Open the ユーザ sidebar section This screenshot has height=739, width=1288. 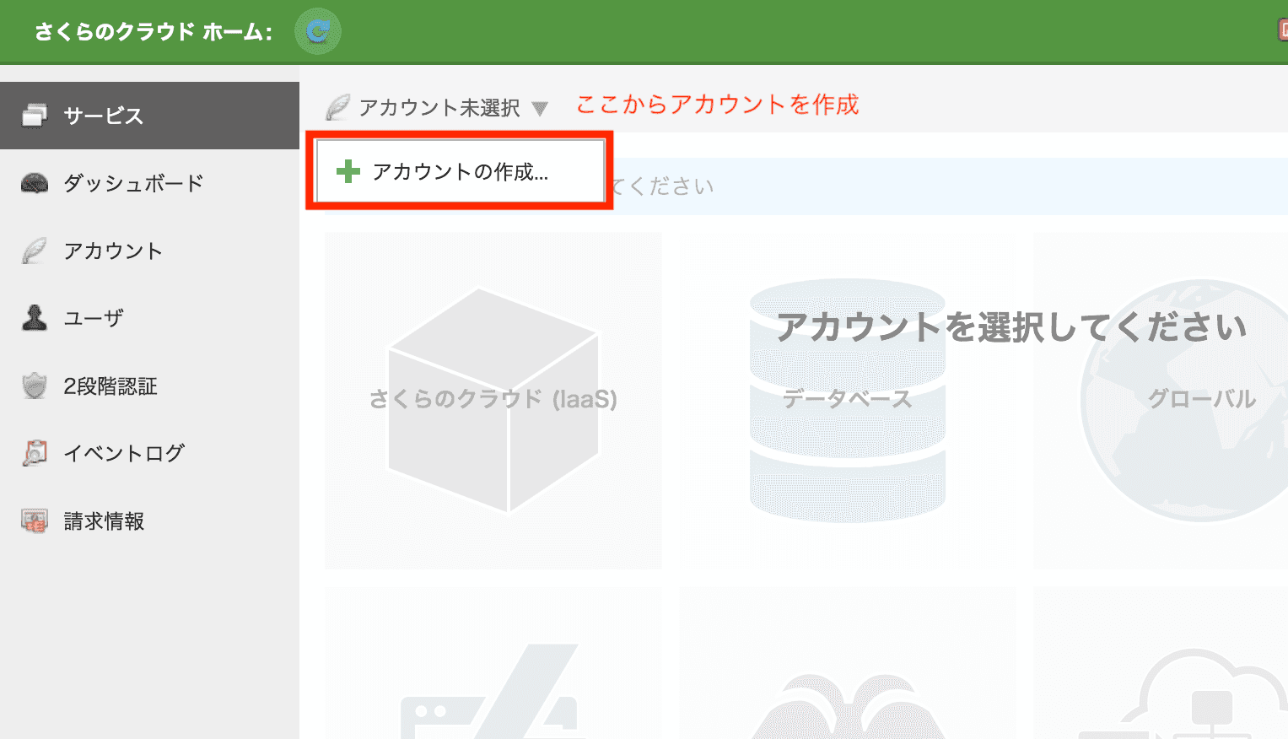point(149,318)
